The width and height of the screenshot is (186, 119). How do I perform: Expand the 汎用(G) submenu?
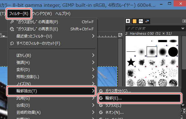coord(52,98)
